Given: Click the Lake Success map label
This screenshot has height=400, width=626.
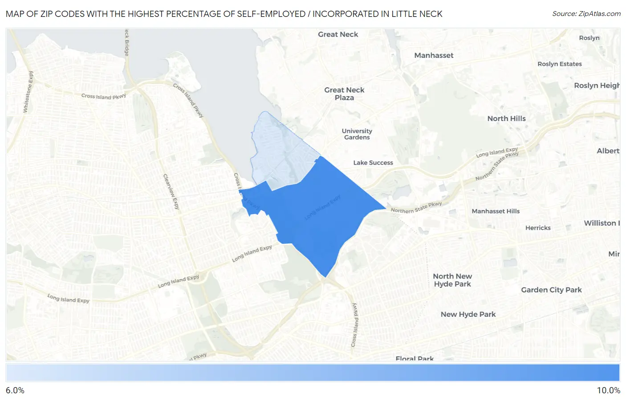Looking at the screenshot, I should 373,162.
